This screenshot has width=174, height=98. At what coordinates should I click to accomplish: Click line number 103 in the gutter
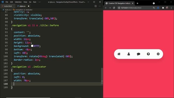(x=5, y=67)
